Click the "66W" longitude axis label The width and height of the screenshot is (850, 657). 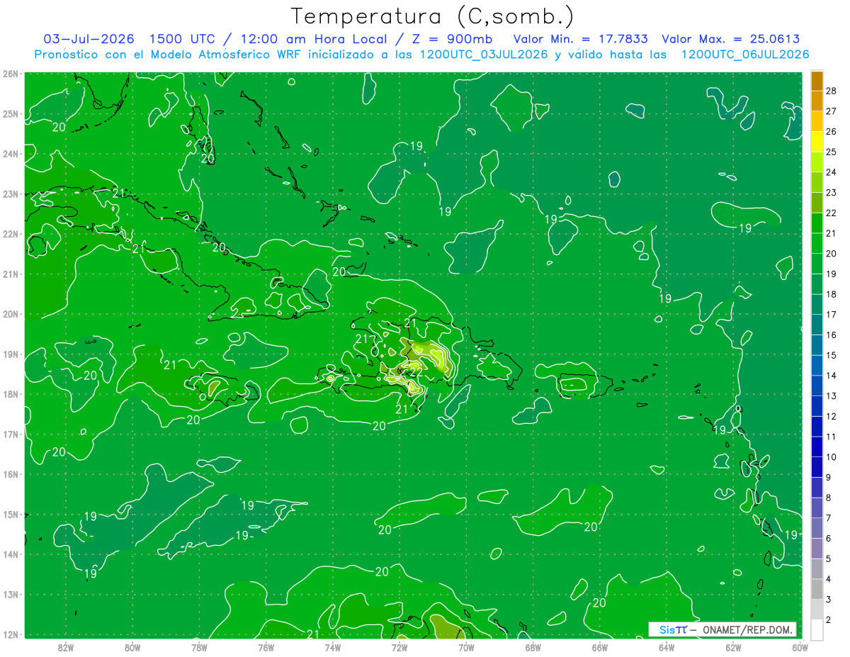click(600, 647)
